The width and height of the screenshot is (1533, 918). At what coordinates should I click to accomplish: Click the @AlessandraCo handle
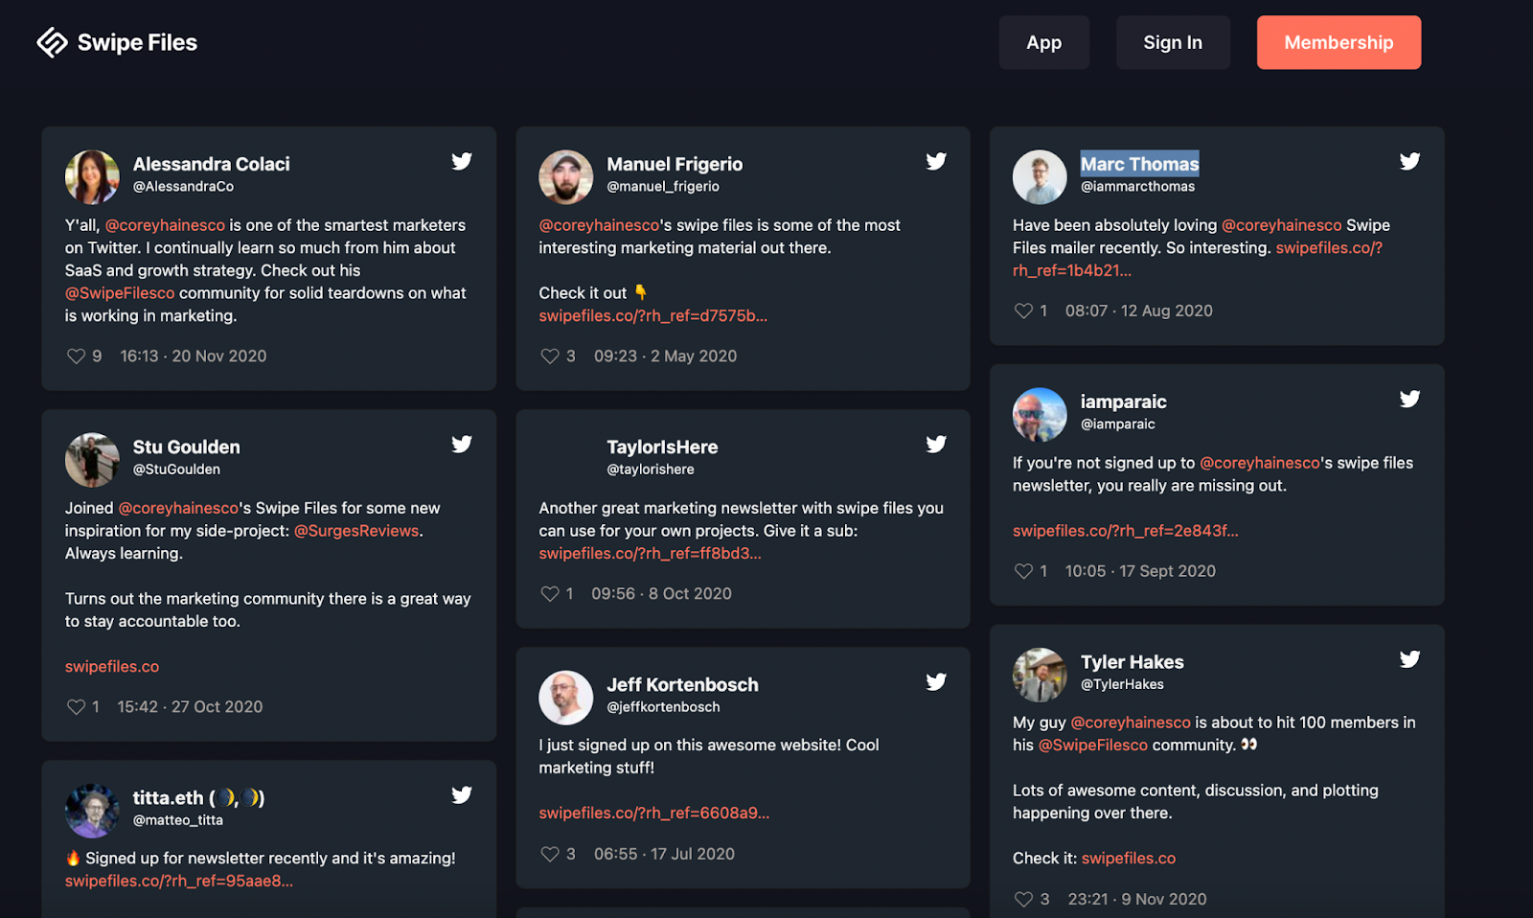point(183,187)
